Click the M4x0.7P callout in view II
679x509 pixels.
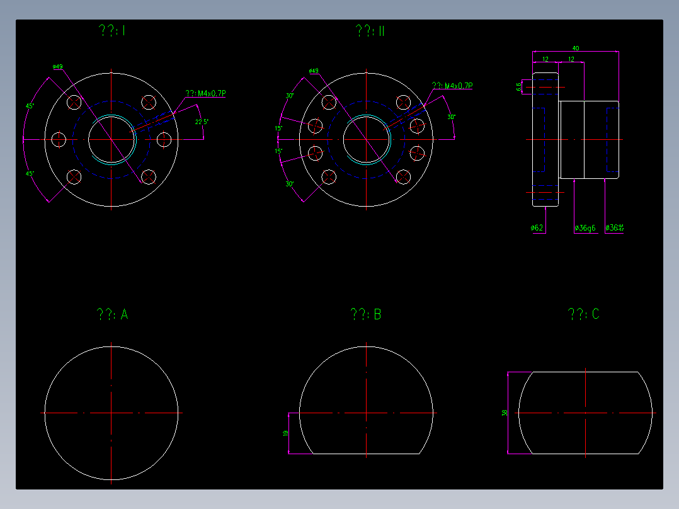[x=452, y=86]
